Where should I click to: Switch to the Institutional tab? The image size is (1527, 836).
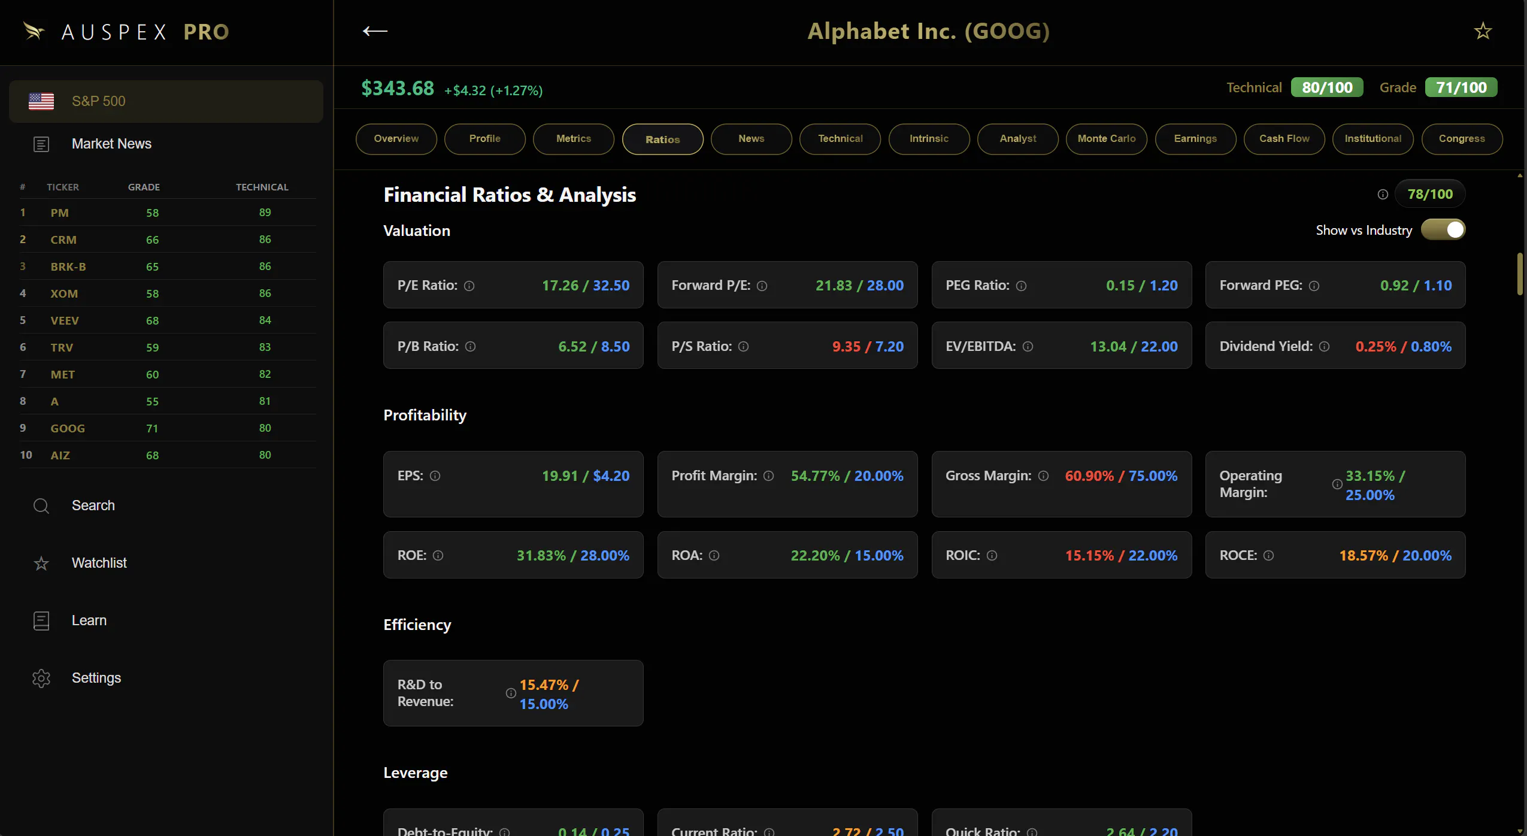click(x=1373, y=139)
